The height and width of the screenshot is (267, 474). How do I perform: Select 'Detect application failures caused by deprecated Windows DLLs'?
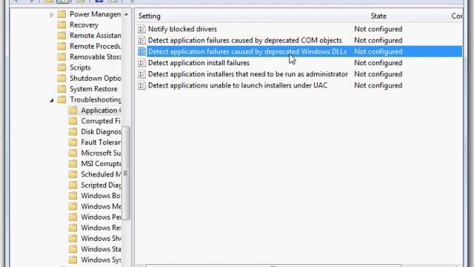coord(247,52)
